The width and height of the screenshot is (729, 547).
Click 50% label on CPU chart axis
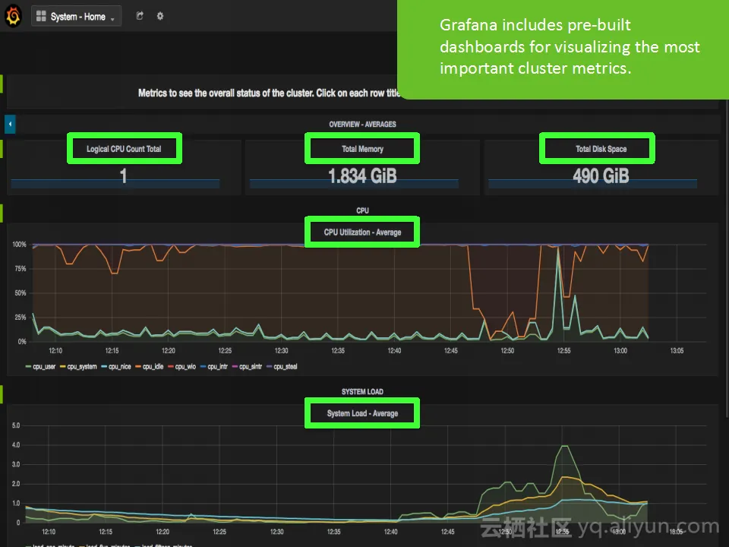click(x=20, y=293)
